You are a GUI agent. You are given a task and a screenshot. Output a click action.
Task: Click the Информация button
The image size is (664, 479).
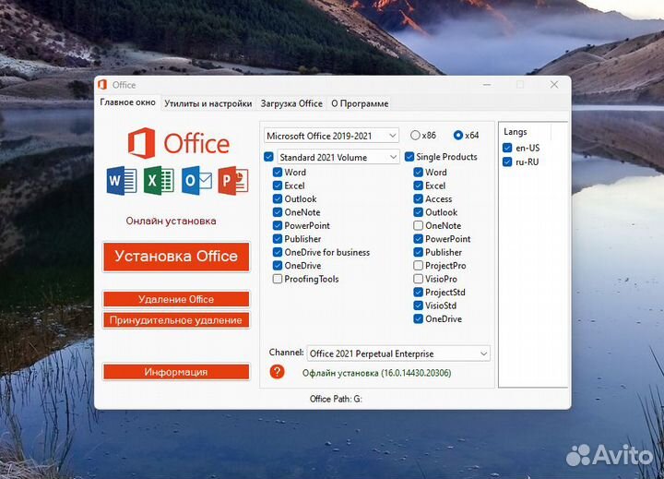pyautogui.click(x=176, y=372)
